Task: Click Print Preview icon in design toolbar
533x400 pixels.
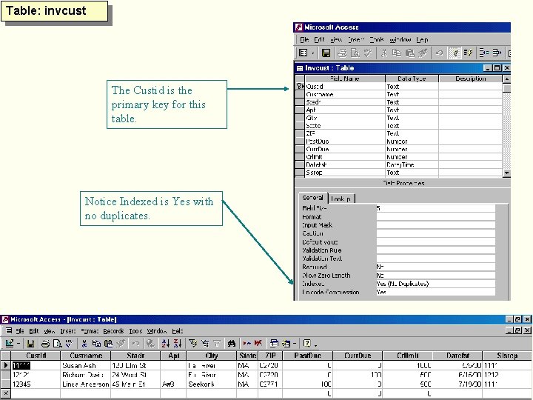Action: [355, 53]
